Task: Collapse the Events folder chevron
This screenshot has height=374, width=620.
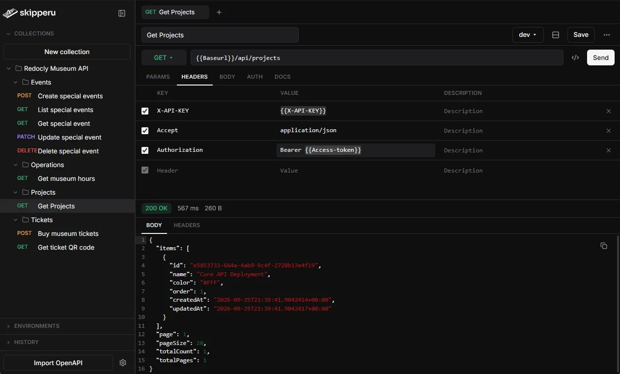Action: (16, 82)
